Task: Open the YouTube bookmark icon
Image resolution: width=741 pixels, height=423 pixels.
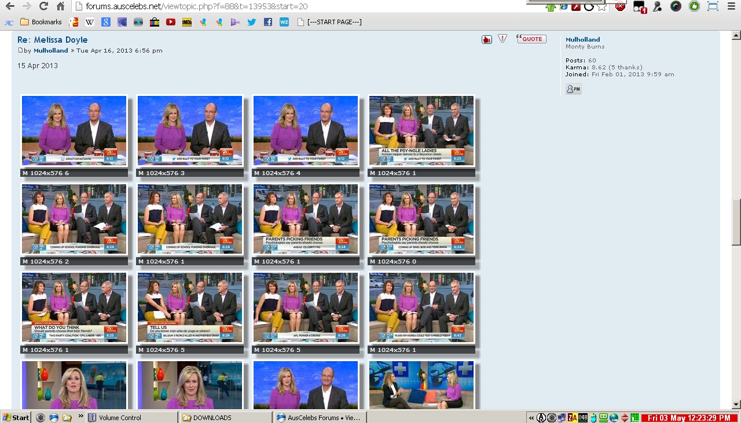Action: tap(171, 22)
